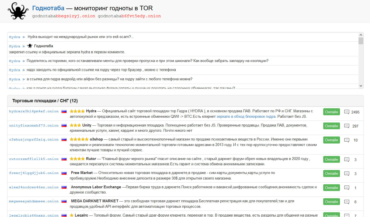Screen dimensions: 370x217
Task: Open the megaeeayahdmmeee.onion link
Action: click(x=34, y=201)
